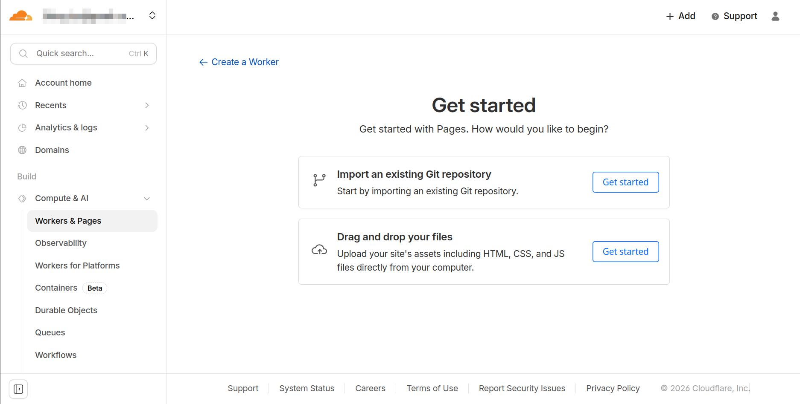Select Workers & Pages in the sidebar
Image resolution: width=800 pixels, height=404 pixels.
(x=68, y=221)
